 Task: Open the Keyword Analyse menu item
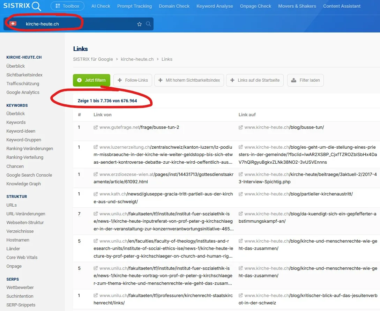215,6
